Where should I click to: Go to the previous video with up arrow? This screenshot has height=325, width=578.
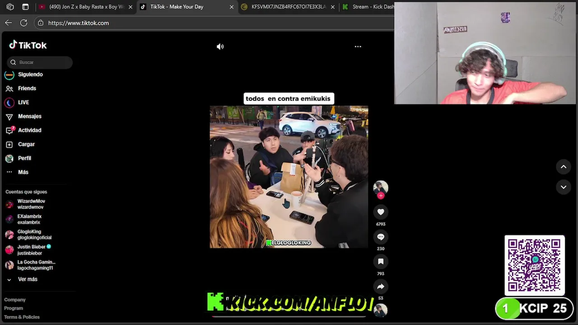[x=564, y=167]
